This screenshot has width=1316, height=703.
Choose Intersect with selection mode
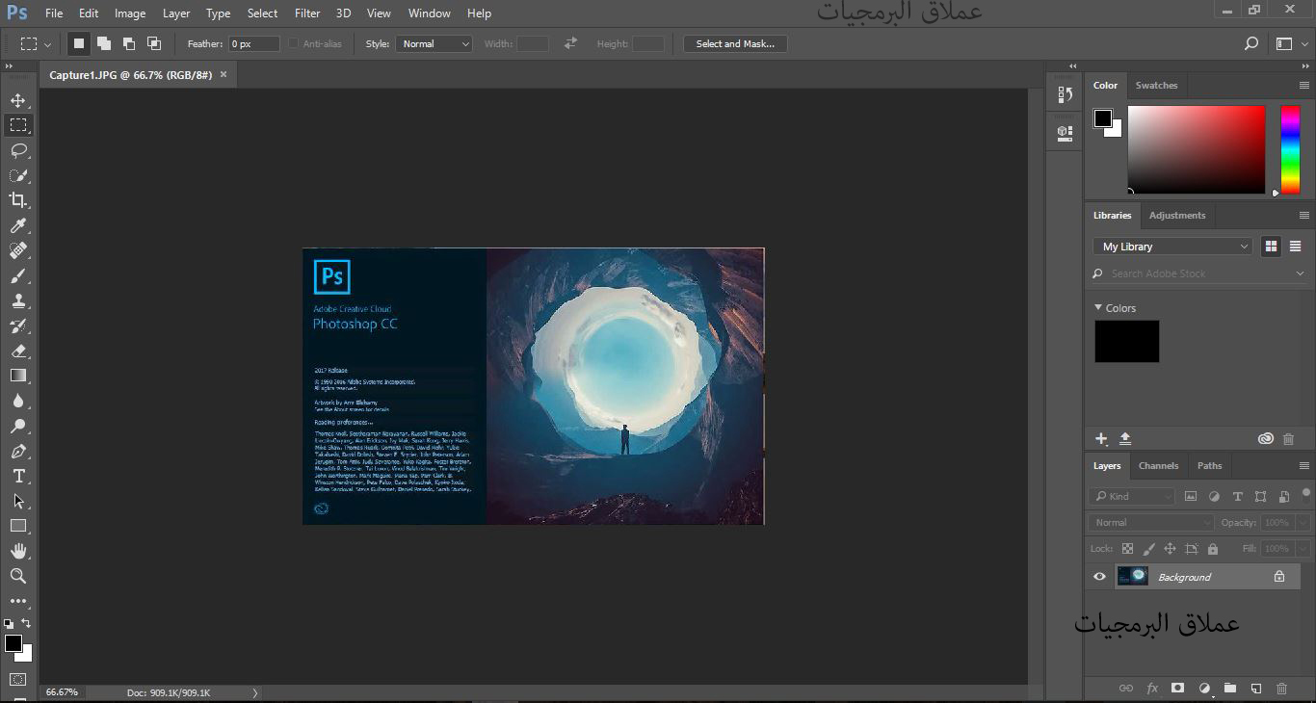[x=154, y=43]
